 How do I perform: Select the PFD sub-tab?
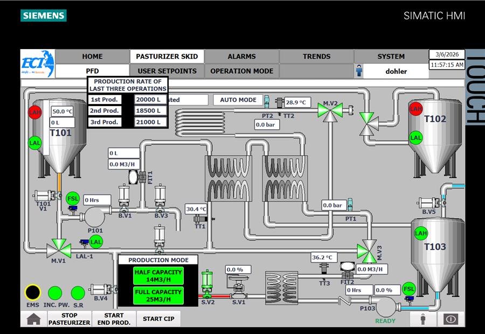tap(92, 71)
